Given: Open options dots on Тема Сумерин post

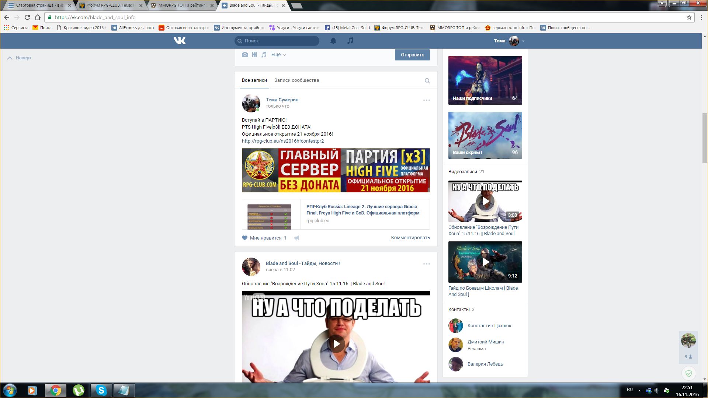Looking at the screenshot, I should [427, 100].
